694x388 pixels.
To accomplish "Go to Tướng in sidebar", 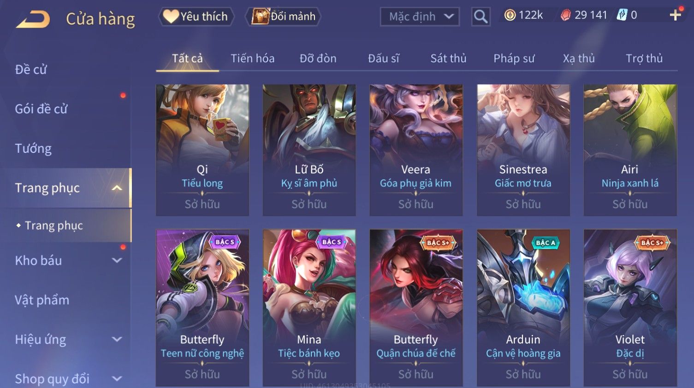I will (33, 148).
